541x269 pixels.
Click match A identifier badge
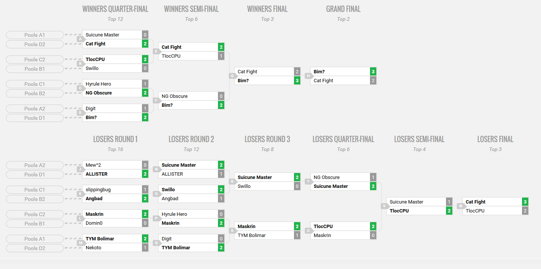pos(80,39)
